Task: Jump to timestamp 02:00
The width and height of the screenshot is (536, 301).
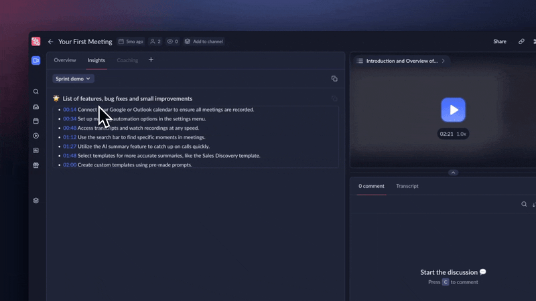Action: [x=70, y=165]
